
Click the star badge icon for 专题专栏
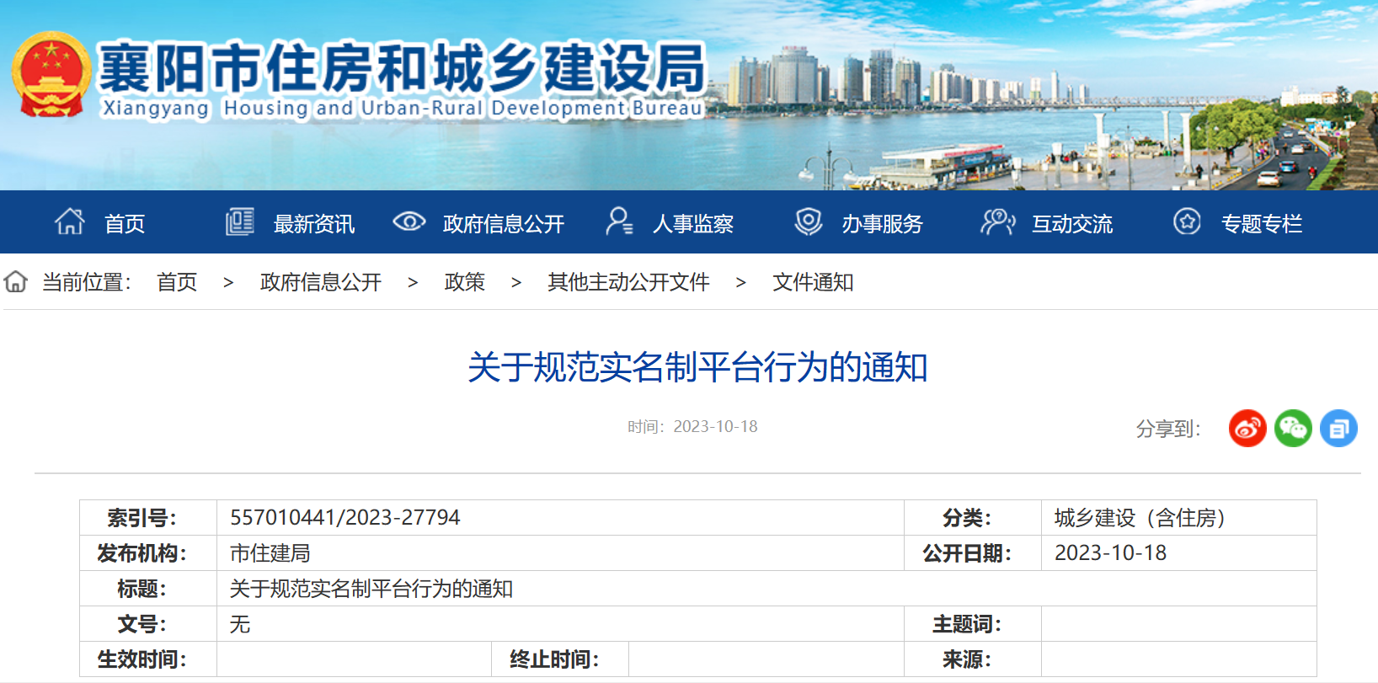click(1188, 222)
